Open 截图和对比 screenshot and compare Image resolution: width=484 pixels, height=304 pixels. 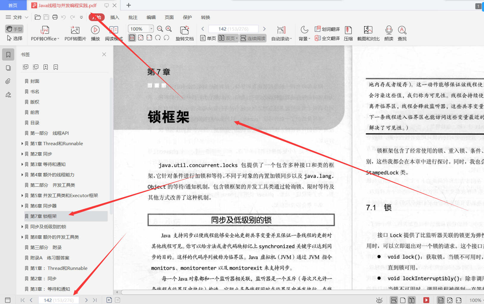[368, 34]
